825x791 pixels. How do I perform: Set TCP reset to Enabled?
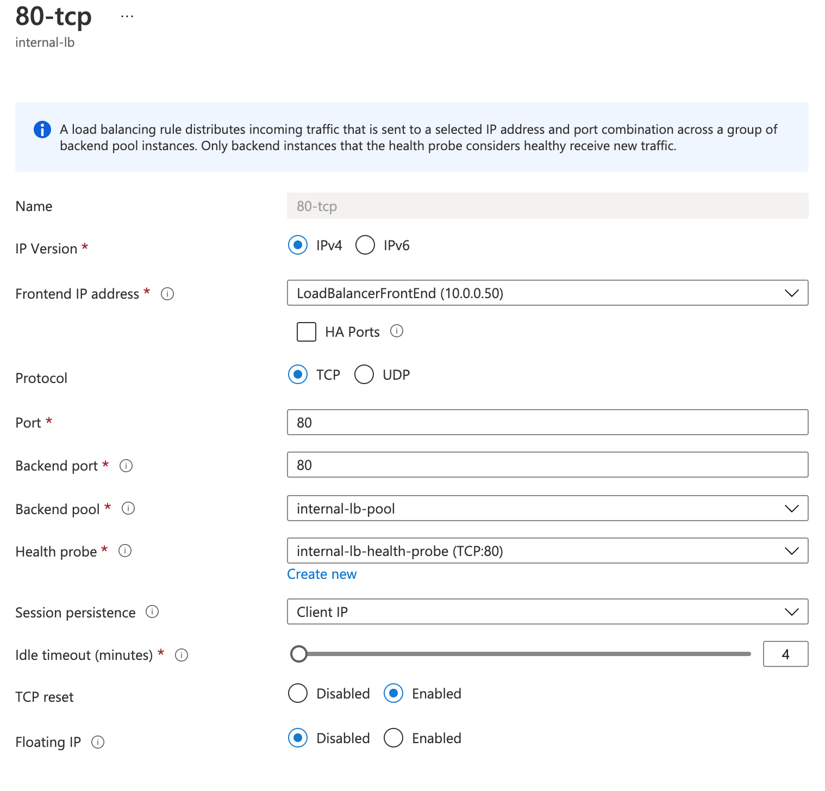(x=393, y=693)
